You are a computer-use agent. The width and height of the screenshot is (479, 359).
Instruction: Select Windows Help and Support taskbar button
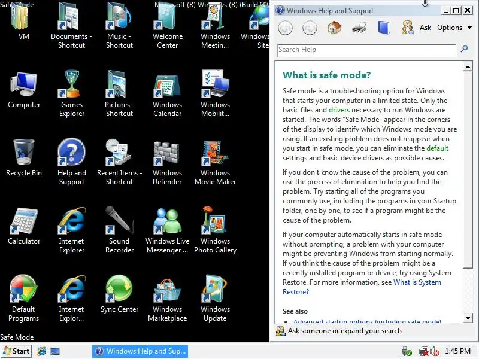coord(140,351)
